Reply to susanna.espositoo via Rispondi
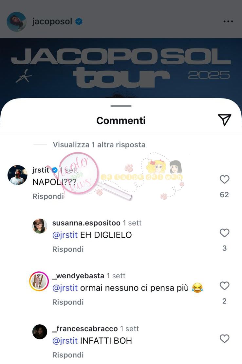Viewport: 242px width, 364px height. tap(68, 249)
